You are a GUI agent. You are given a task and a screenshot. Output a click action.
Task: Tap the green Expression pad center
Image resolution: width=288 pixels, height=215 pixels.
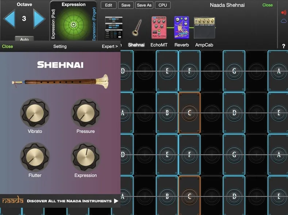(x=73, y=24)
